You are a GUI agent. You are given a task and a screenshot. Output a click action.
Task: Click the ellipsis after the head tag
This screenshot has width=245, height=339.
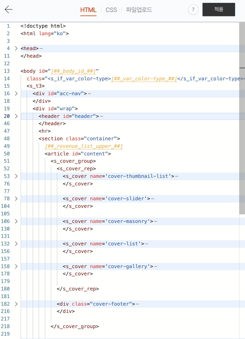point(41,49)
